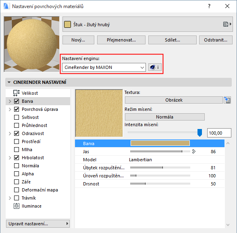Collapse the CINERENDER NASTAVENÍ section

pos(9,82)
